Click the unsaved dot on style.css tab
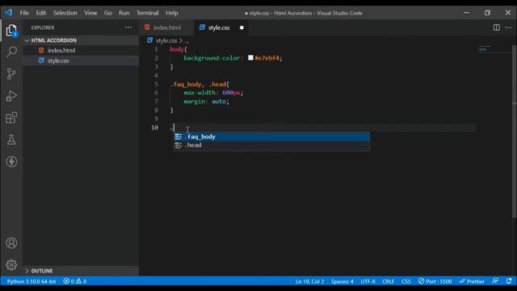Screen dimensions: 517x291 pos(242,27)
